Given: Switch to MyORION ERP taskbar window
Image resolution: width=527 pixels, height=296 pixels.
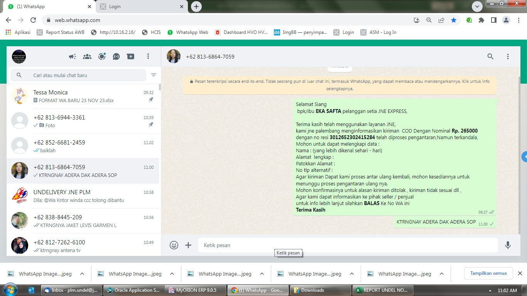Looking at the screenshot, I should (196, 290).
